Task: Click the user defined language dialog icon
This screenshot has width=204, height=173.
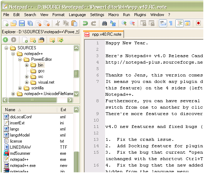Action: (x=188, y=24)
